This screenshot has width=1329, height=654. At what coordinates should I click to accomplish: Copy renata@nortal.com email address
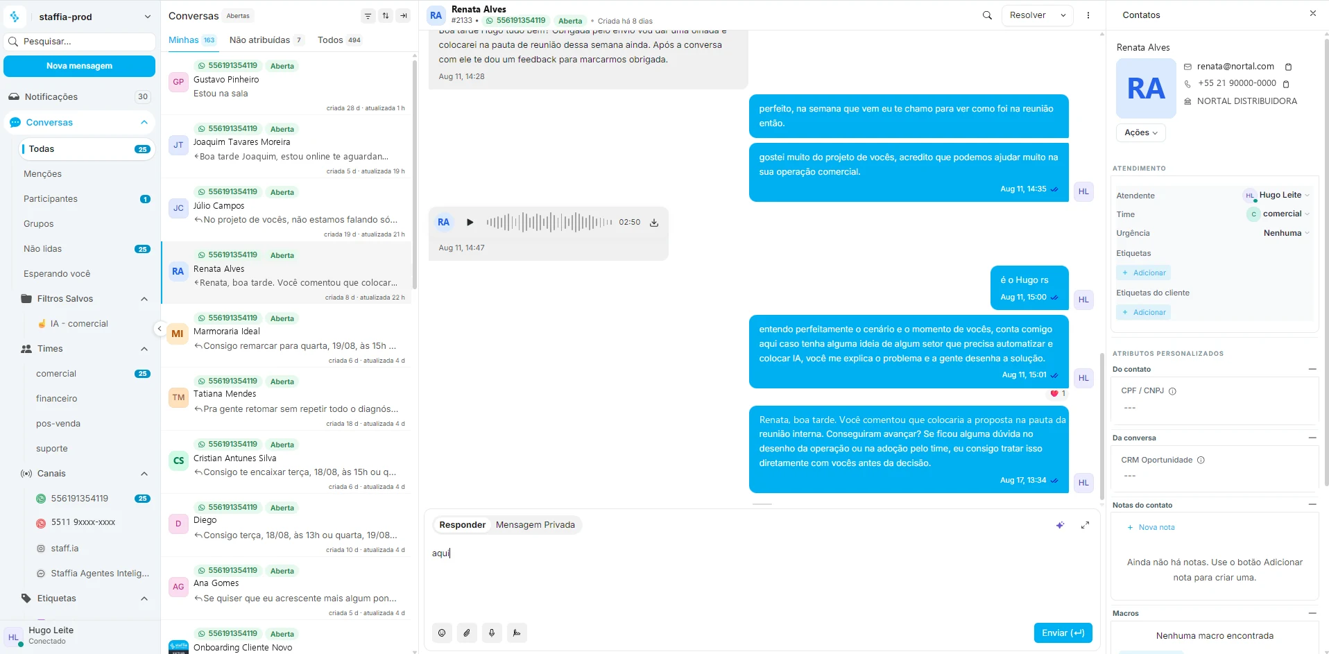[1288, 67]
